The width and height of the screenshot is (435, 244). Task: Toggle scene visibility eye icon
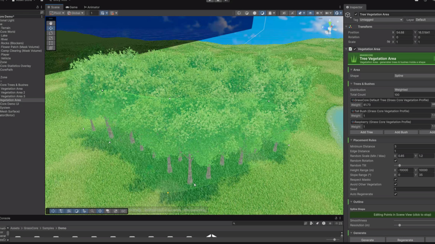[x=310, y=13]
